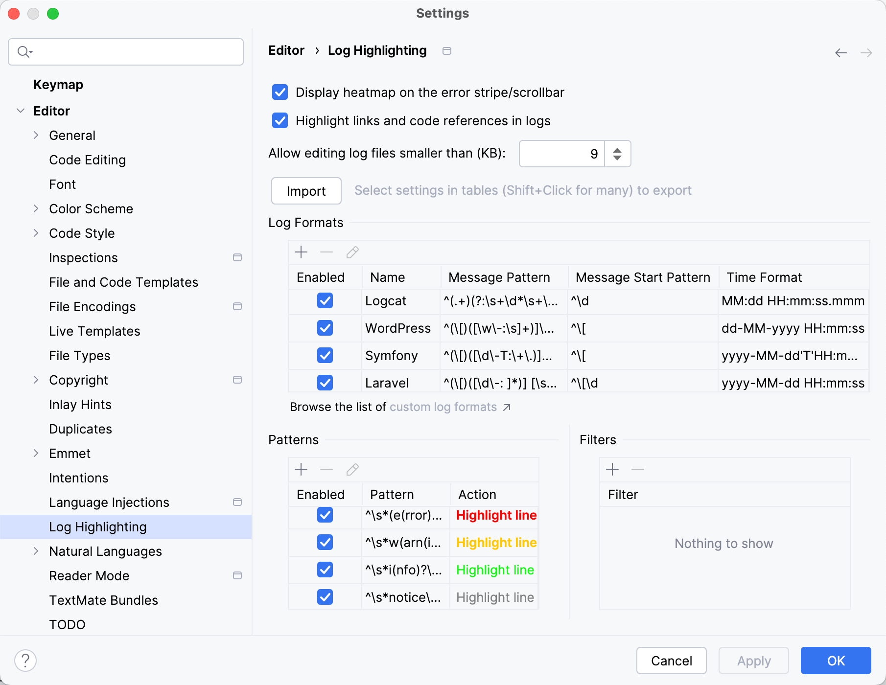The height and width of the screenshot is (685, 886).
Task: Expand the Color Scheme section
Action: pos(36,208)
